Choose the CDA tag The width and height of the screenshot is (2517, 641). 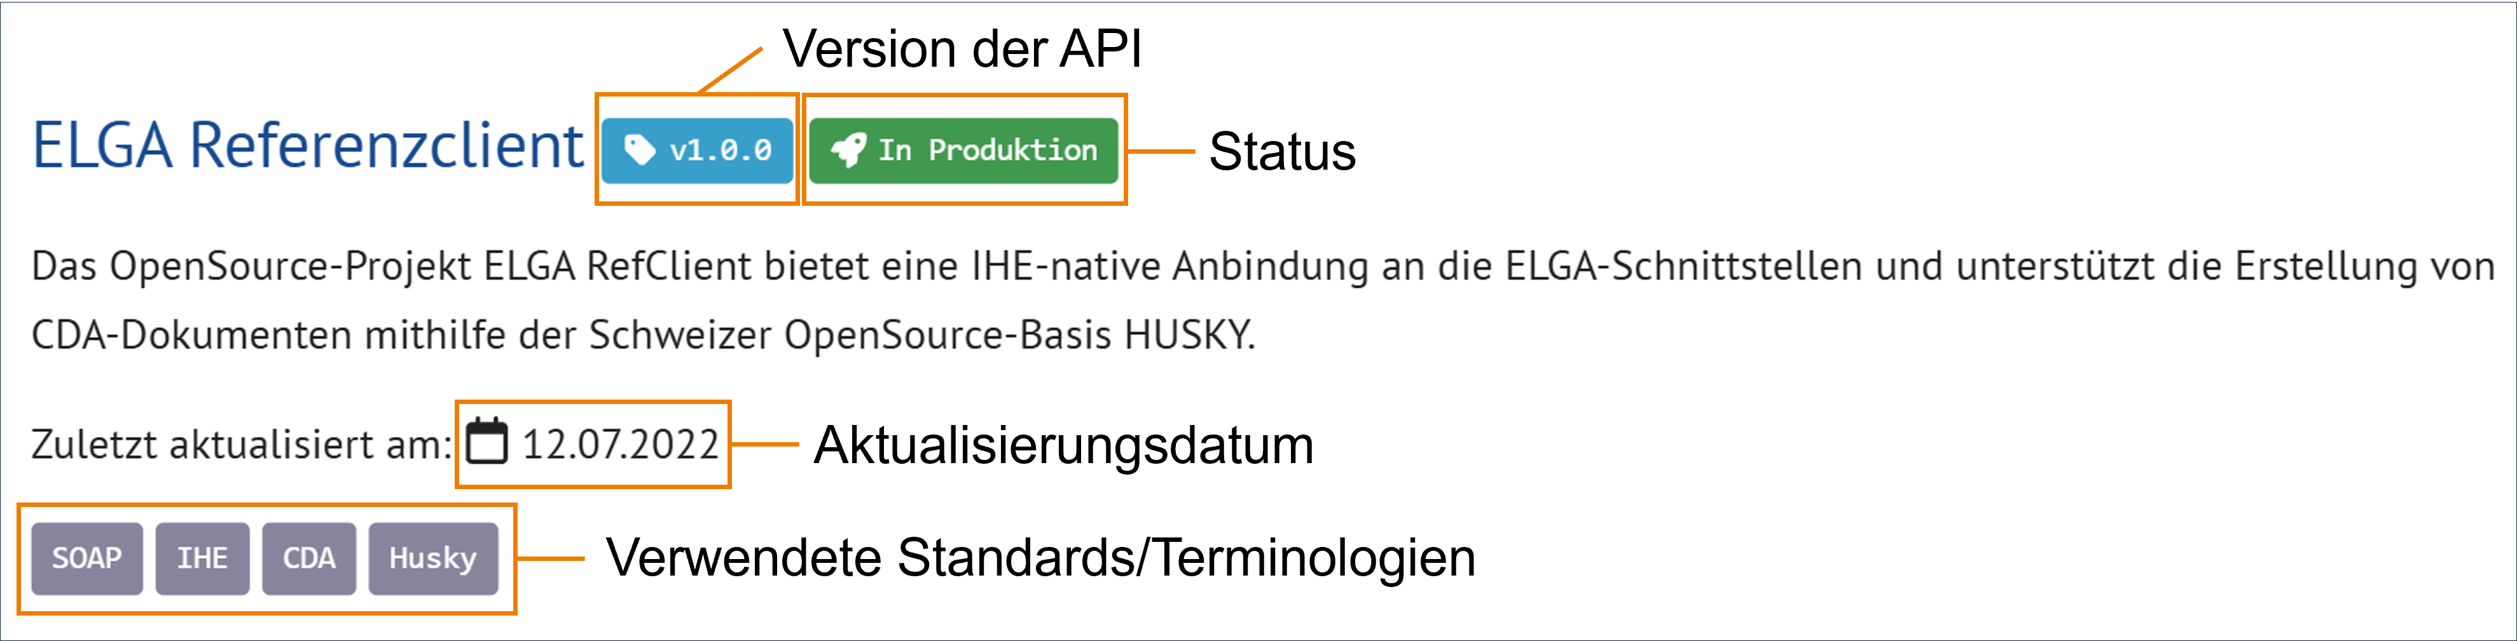point(309,558)
